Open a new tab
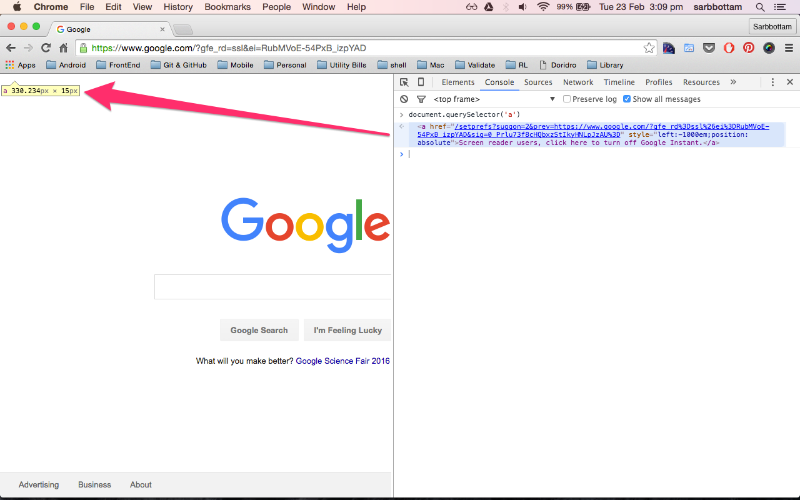The height and width of the screenshot is (500, 800). (x=183, y=29)
